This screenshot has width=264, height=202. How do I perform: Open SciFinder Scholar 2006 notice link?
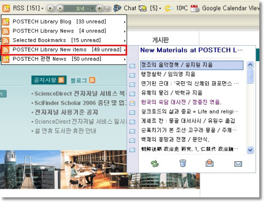click(x=81, y=103)
